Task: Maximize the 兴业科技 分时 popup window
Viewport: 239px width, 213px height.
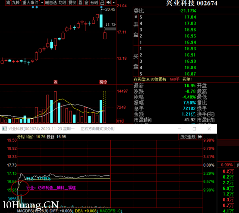Action: pyautogui.click(x=194, y=129)
